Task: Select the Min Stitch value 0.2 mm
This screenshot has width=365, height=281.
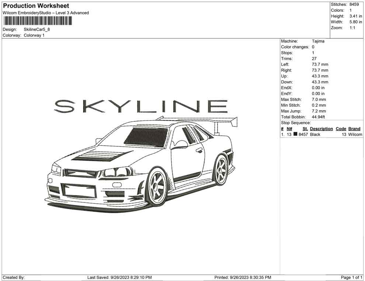Action: point(319,105)
